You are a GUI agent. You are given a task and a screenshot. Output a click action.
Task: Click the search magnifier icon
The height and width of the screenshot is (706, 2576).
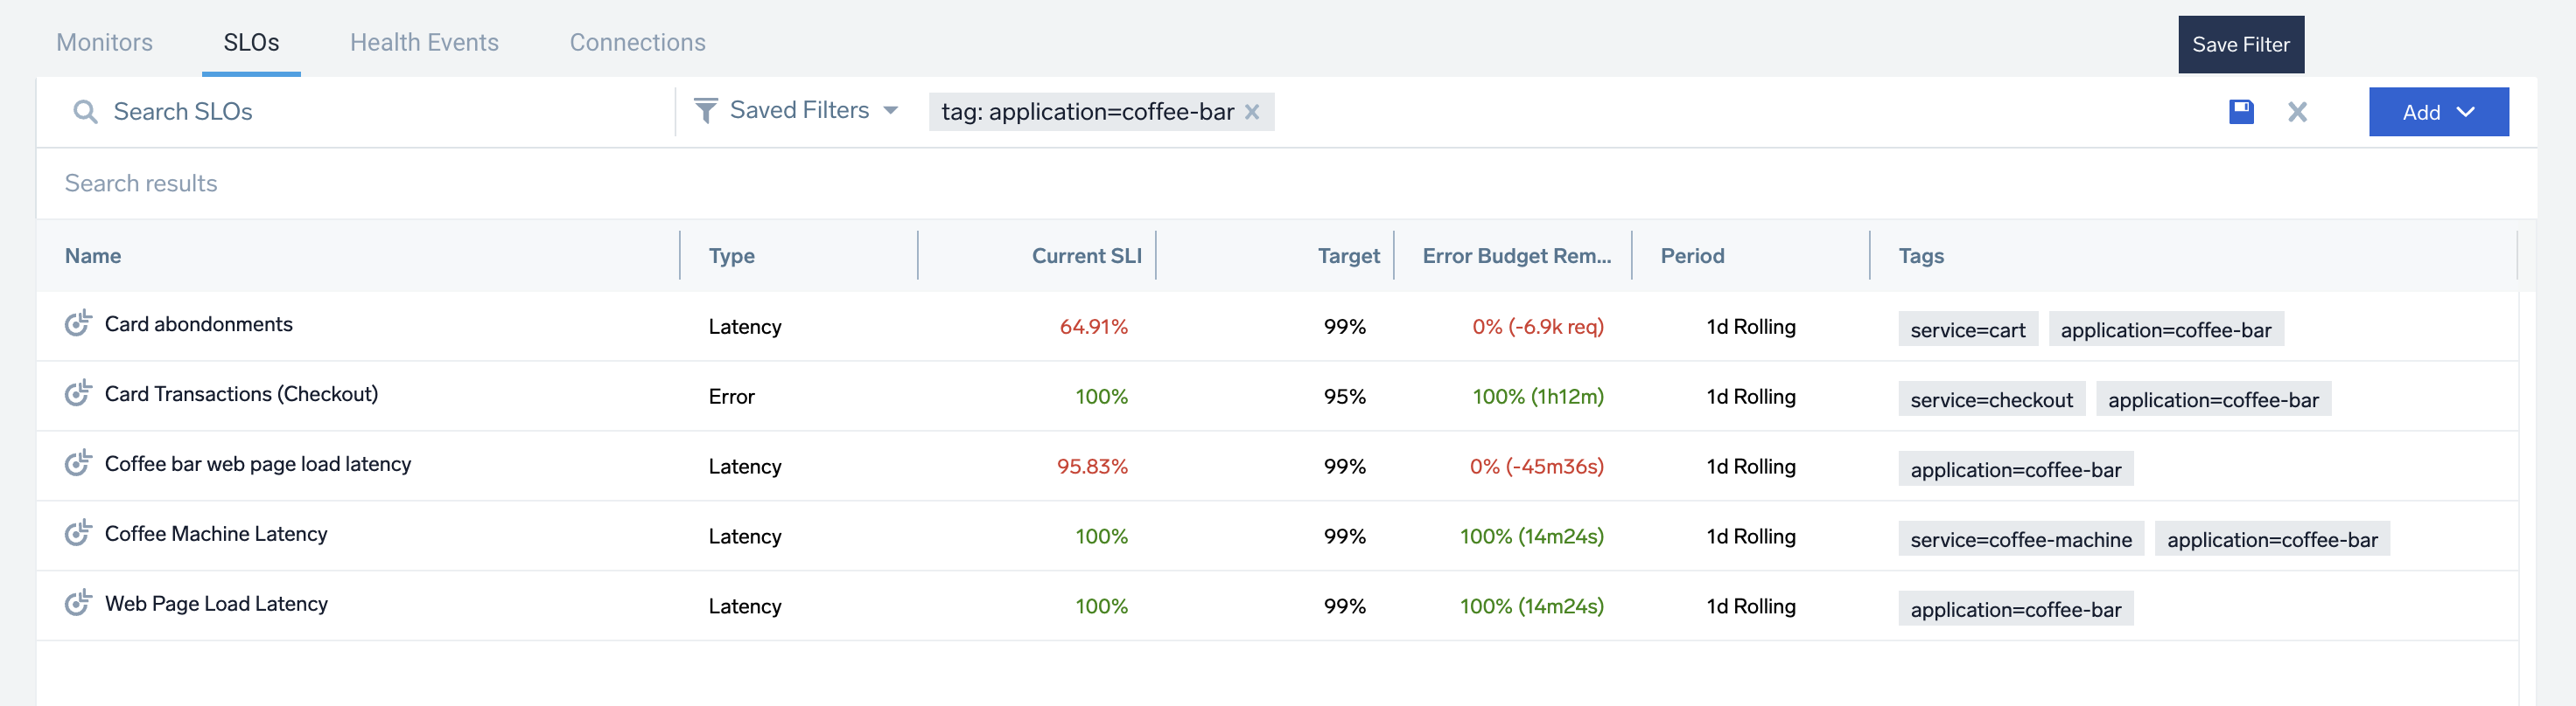coord(85,112)
